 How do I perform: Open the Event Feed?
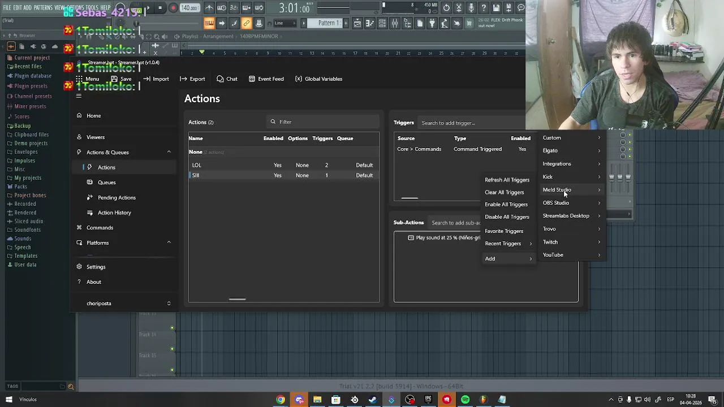tap(266, 79)
